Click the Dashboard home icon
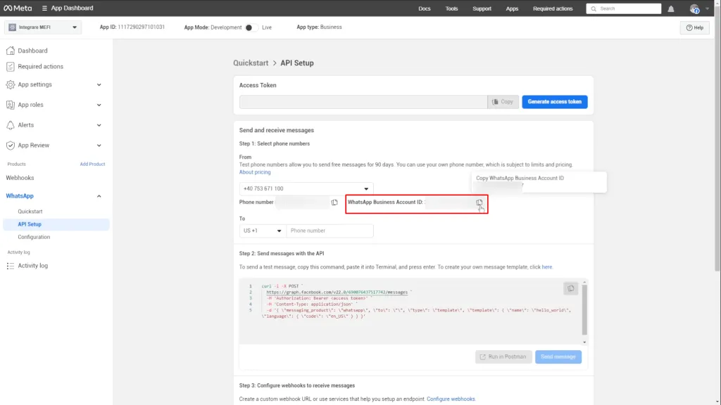The height and width of the screenshot is (405, 721). (10, 51)
